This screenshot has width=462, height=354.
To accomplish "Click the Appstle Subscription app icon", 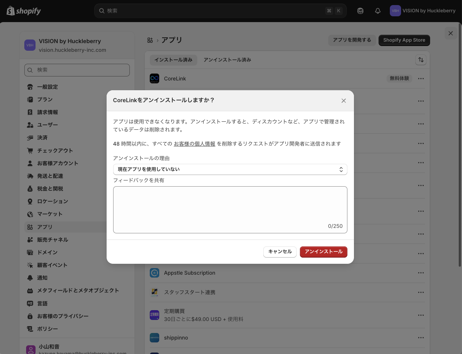I will (154, 273).
